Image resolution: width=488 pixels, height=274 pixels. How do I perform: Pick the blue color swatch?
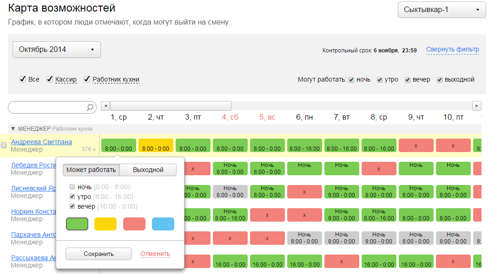click(x=163, y=224)
